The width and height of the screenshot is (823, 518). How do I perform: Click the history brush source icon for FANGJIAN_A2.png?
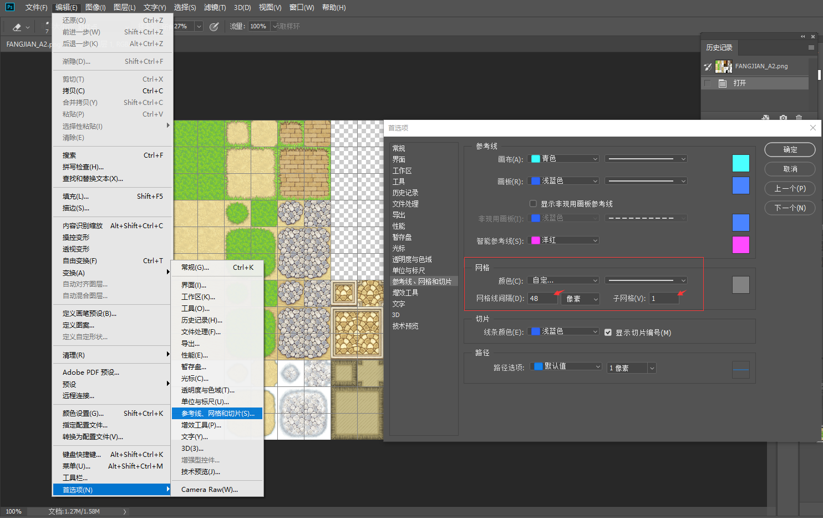(x=708, y=67)
